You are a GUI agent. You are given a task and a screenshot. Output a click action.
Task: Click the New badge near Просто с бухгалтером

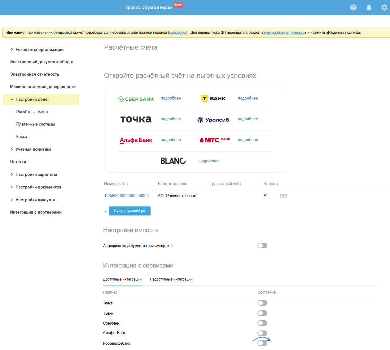[178, 5]
